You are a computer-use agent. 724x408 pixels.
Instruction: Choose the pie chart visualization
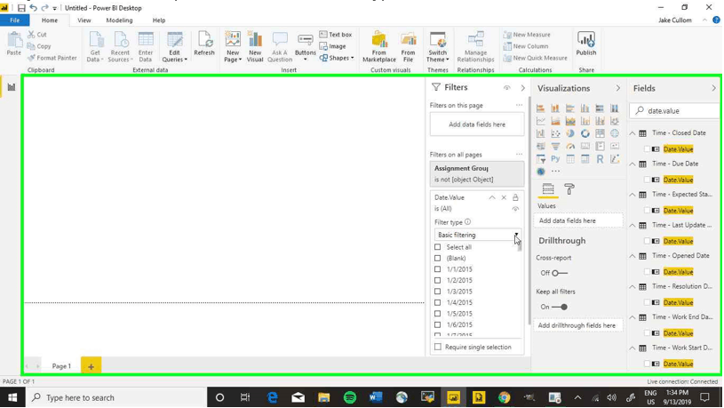click(570, 133)
